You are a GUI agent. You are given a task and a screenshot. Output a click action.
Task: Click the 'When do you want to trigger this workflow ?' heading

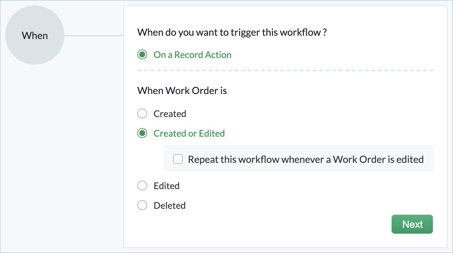[x=232, y=32]
